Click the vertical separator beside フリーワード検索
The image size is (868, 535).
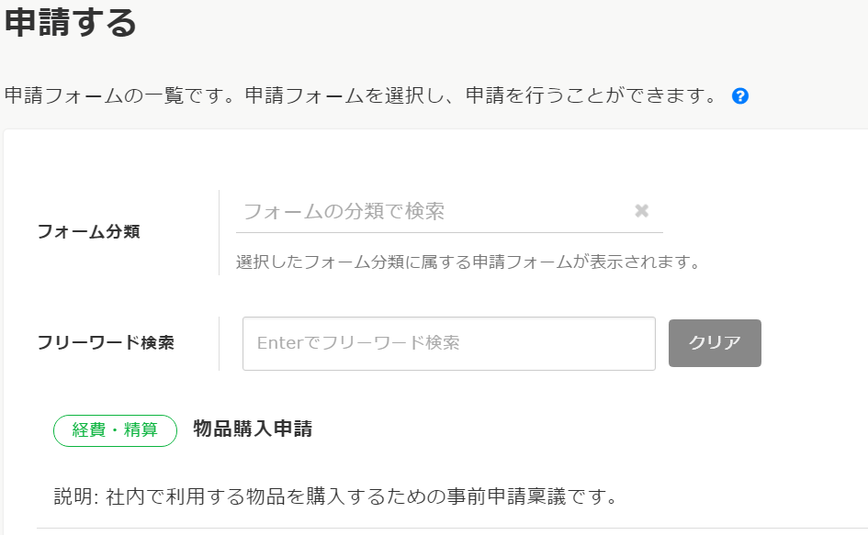(x=219, y=343)
